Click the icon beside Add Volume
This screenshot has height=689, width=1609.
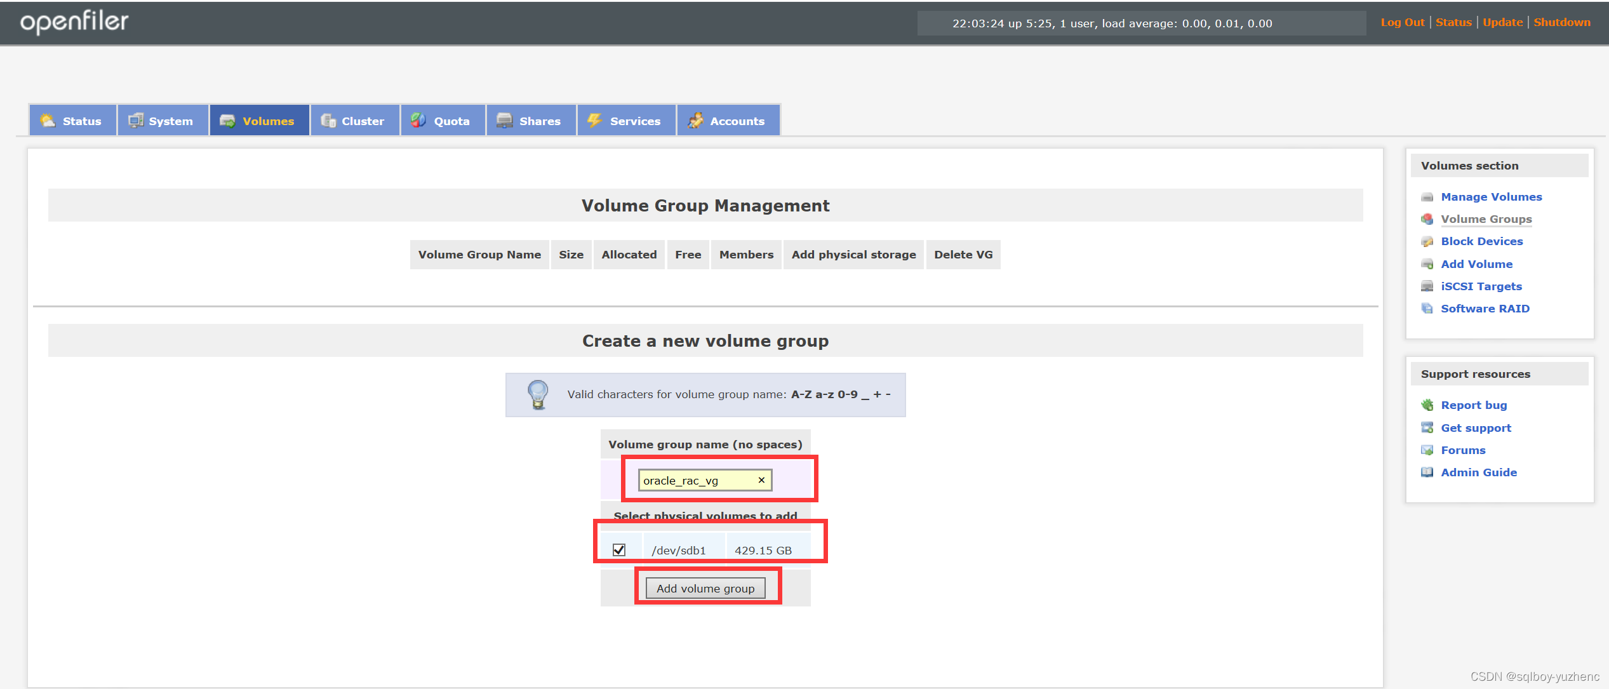(1427, 264)
